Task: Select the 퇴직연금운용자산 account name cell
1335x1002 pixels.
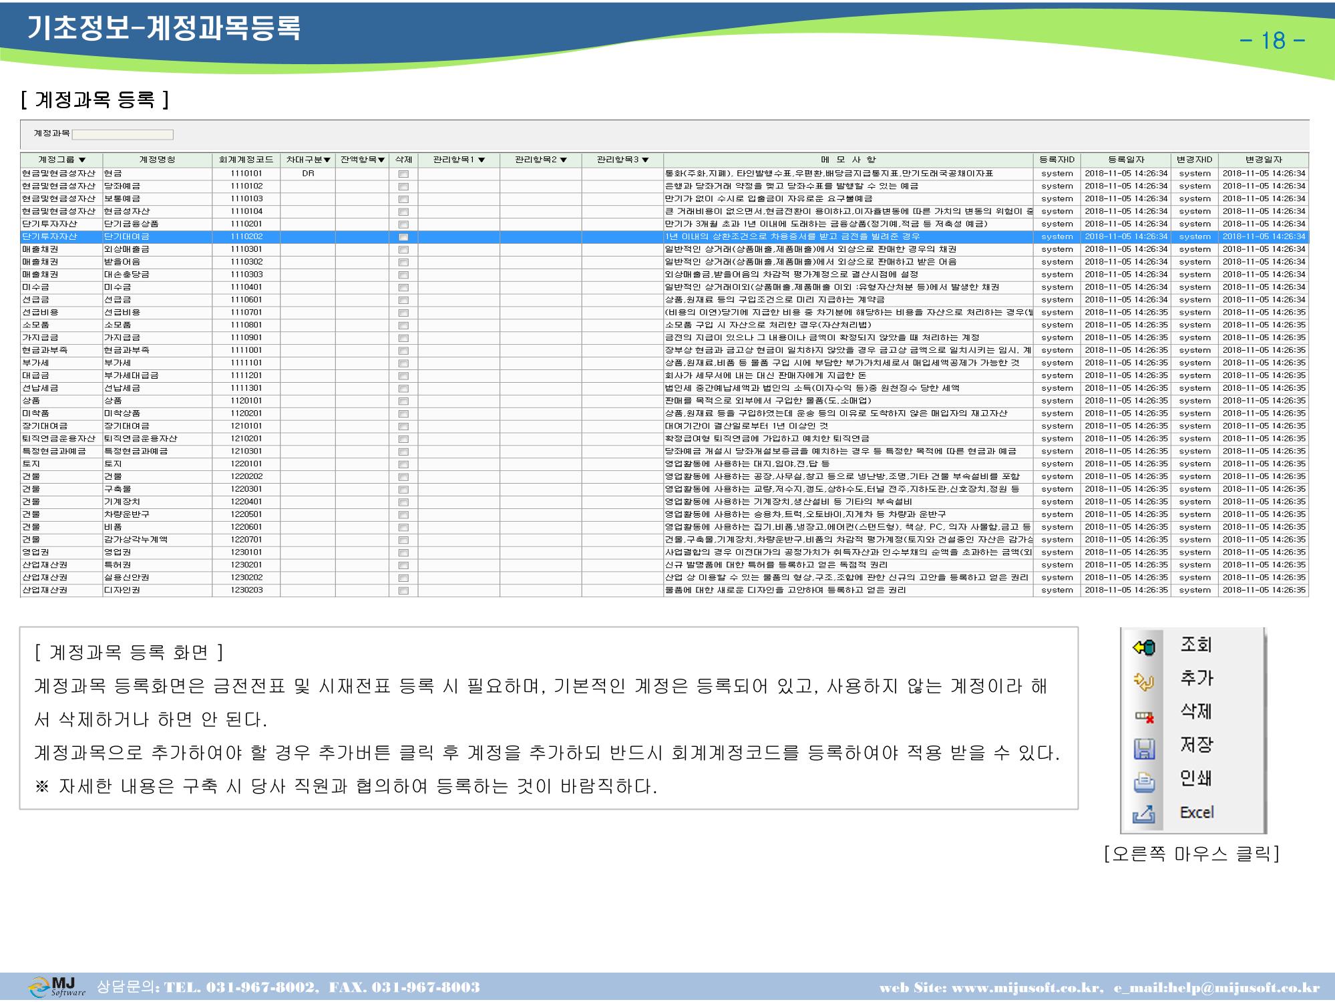Action: [157, 439]
